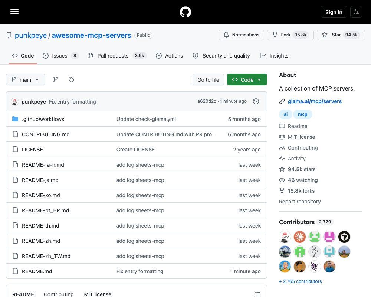Open orange starburst contributor avatar
Image resolution: width=371 pixels, height=297 pixels.
[x=300, y=237]
